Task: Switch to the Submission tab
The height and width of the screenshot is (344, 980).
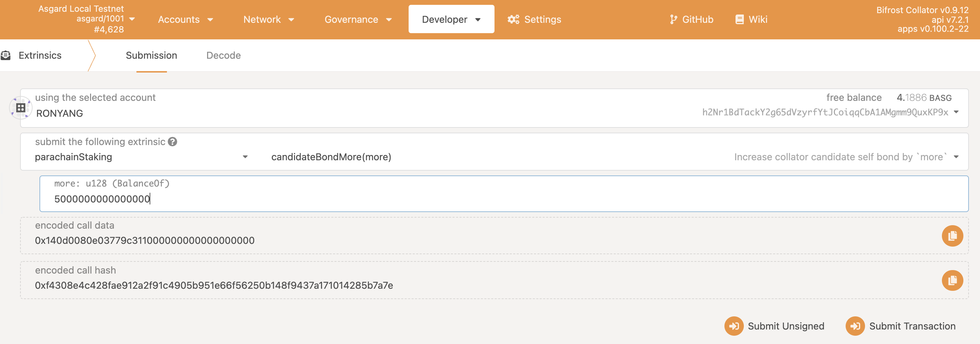Action: tap(151, 55)
